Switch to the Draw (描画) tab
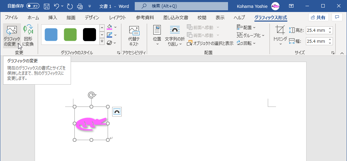The height and width of the screenshot is (161, 347). point(71,18)
